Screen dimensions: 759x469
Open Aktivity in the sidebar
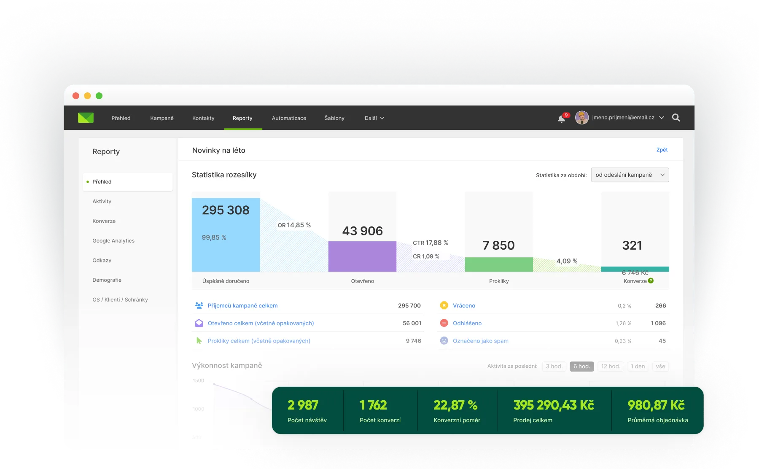pos(102,202)
